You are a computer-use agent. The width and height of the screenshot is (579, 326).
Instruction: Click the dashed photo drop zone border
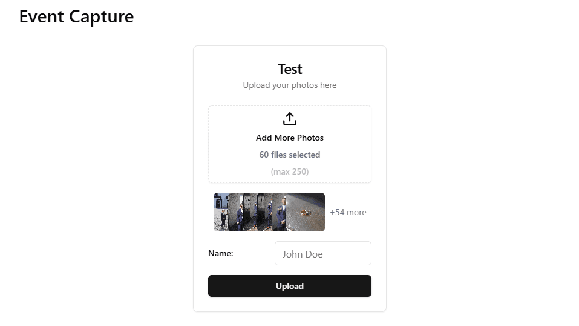(209, 144)
